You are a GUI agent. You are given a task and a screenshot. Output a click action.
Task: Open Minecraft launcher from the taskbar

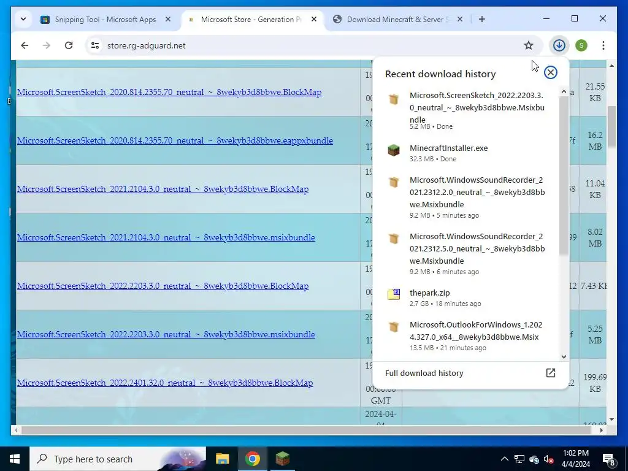[x=282, y=459]
